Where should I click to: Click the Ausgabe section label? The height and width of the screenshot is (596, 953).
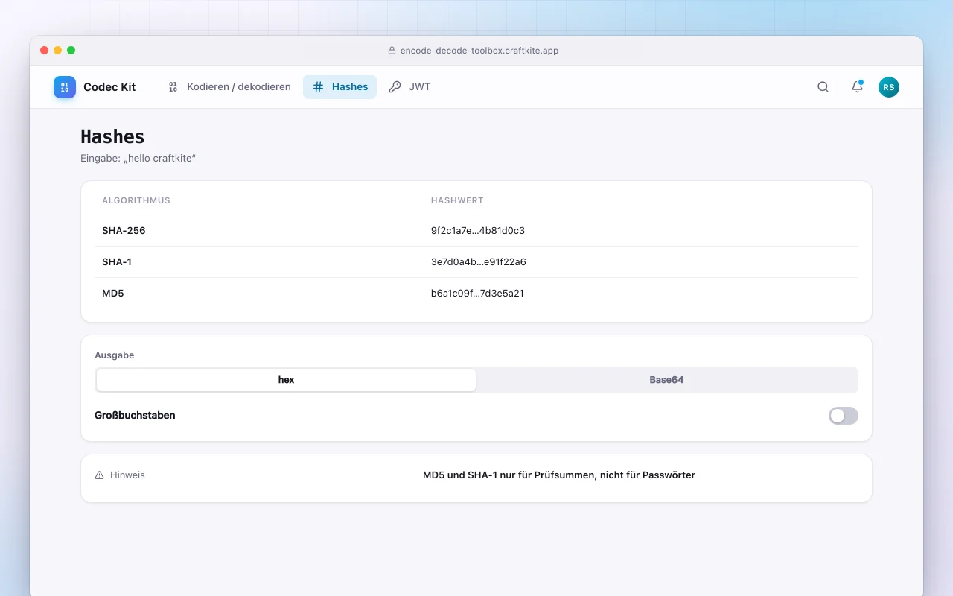point(115,355)
